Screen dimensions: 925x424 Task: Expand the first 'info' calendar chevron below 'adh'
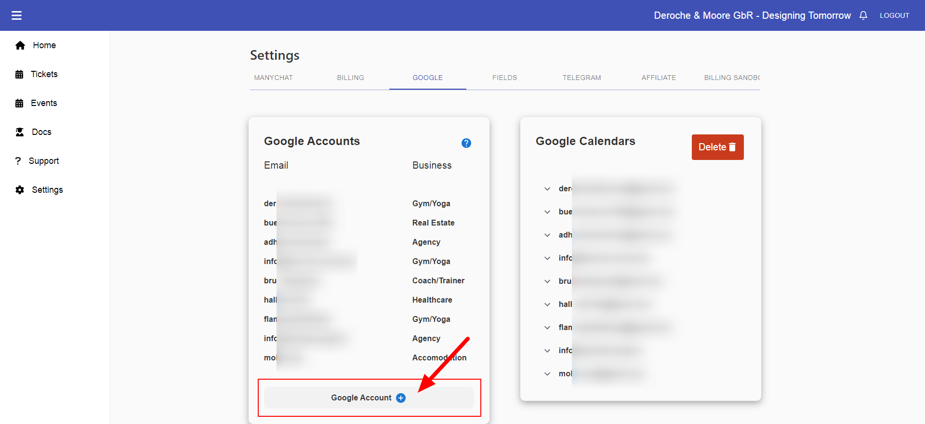[x=547, y=258]
